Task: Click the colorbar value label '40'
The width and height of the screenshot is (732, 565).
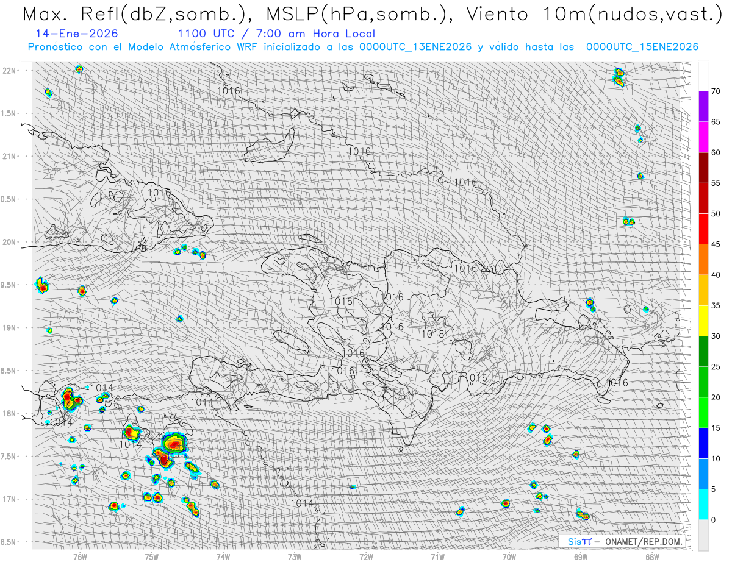Action: click(716, 275)
